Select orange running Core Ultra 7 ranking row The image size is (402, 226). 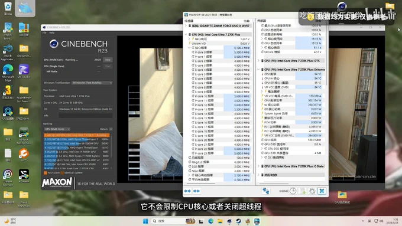coord(76,135)
